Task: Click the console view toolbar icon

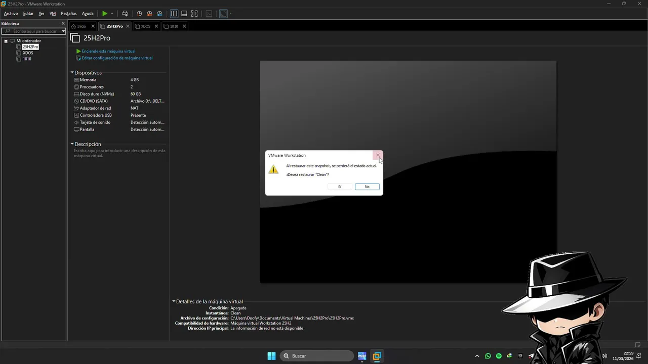Action: pyautogui.click(x=209, y=14)
